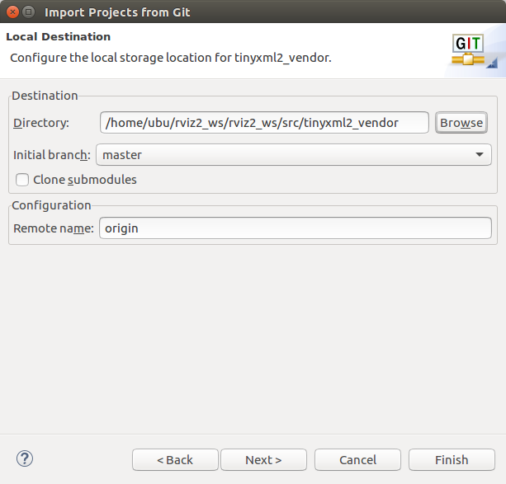Image resolution: width=506 pixels, height=484 pixels.
Task: Close the Import Projects from Git window
Action: [12, 12]
